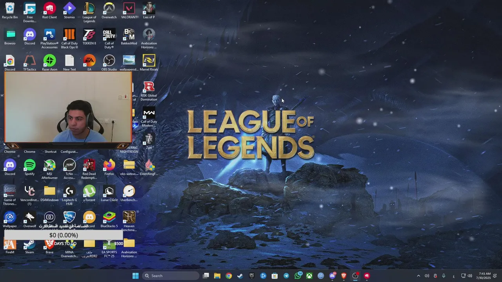The image size is (502, 282).
Task: Click the taskbar Search box
Action: click(171, 276)
